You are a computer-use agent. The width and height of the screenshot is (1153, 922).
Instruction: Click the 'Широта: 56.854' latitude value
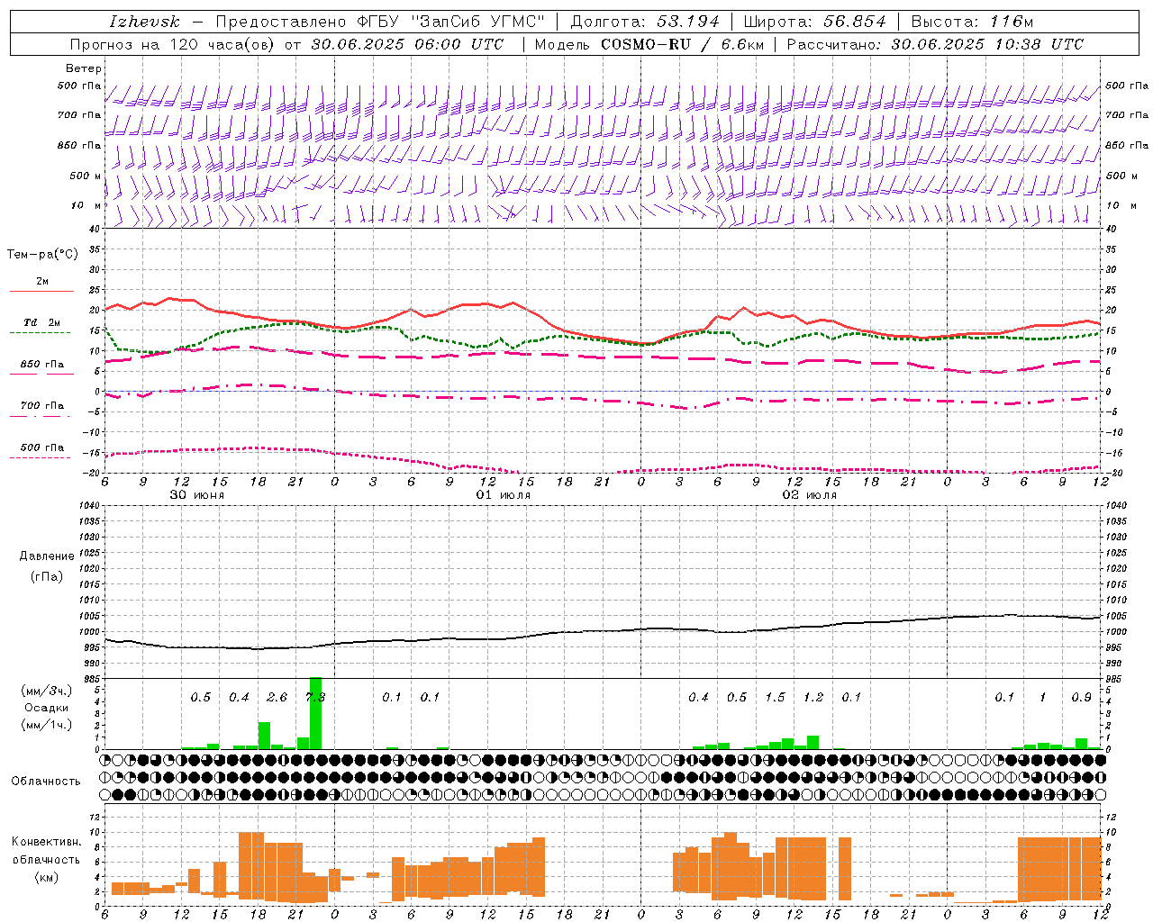coord(814,22)
